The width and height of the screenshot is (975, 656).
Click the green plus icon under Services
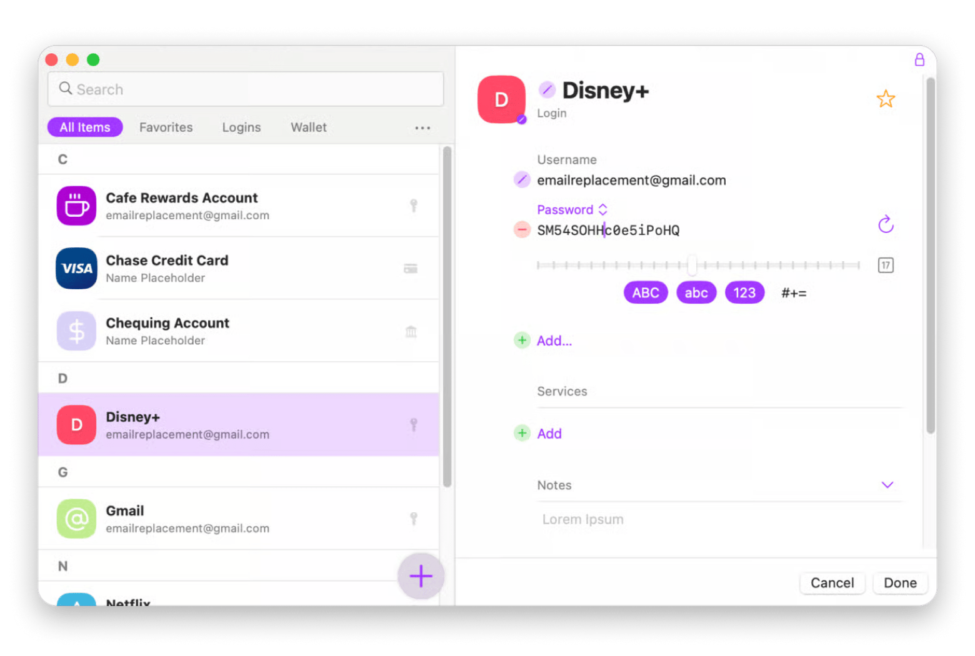522,433
